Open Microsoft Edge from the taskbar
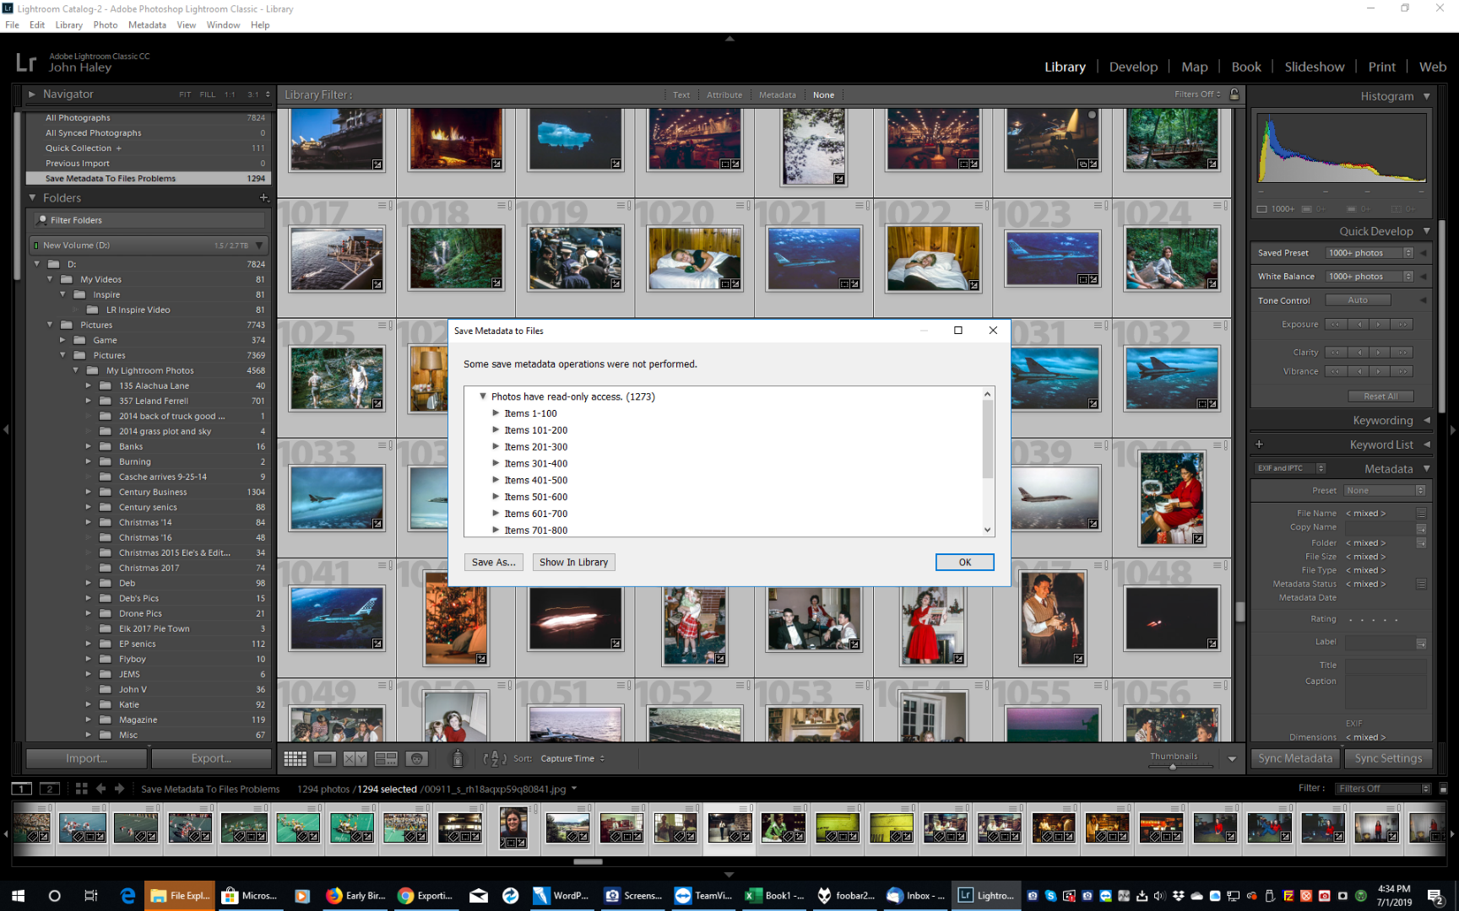1459x911 pixels. coord(127,896)
